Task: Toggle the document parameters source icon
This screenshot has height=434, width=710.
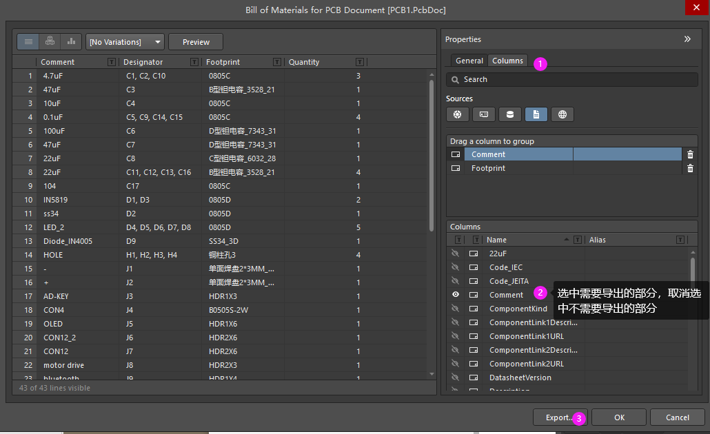Action: click(x=536, y=114)
